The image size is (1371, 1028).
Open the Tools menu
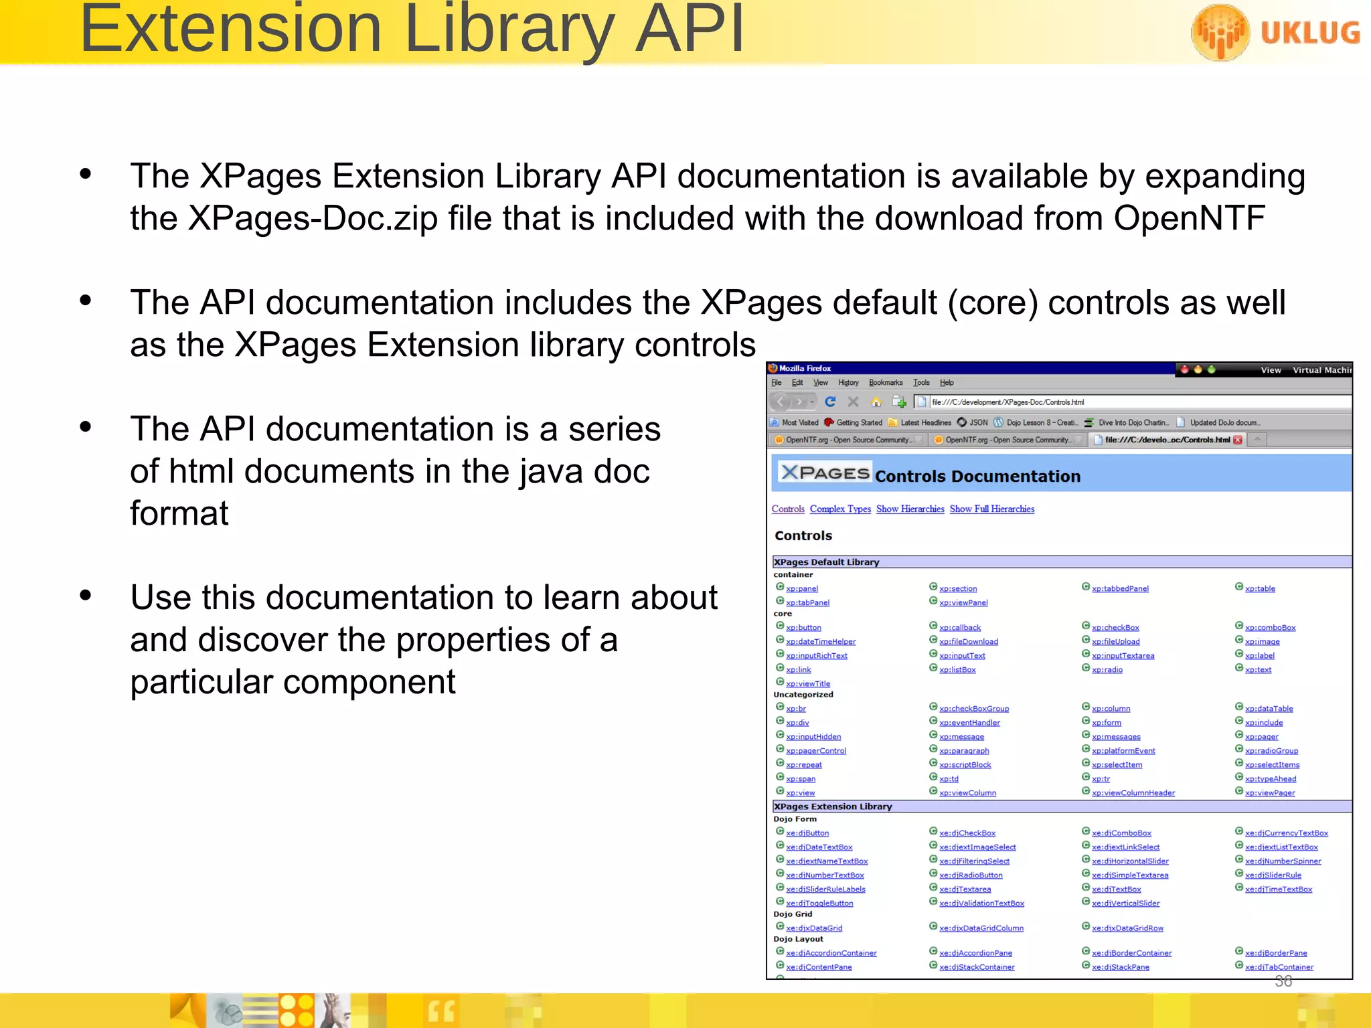coord(921,383)
